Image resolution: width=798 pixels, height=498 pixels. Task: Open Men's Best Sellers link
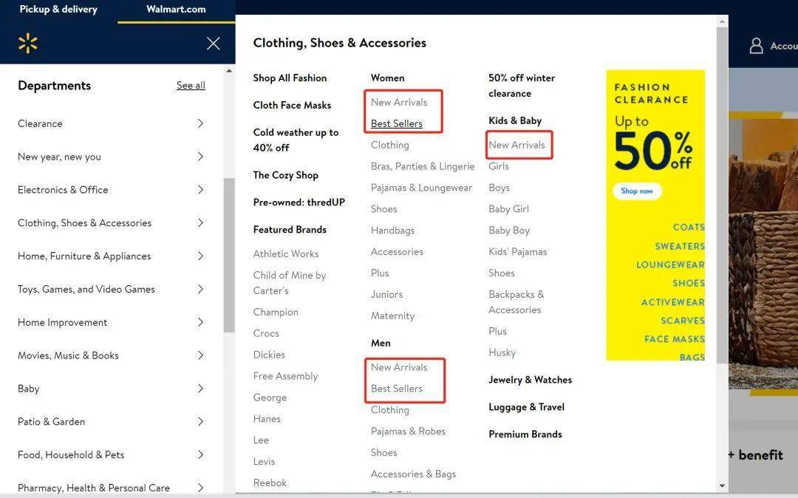(397, 389)
